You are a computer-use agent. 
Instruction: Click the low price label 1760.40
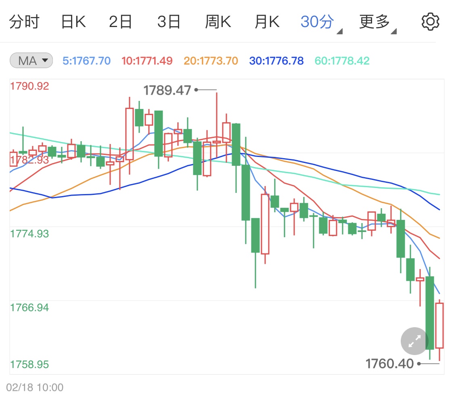(x=389, y=364)
